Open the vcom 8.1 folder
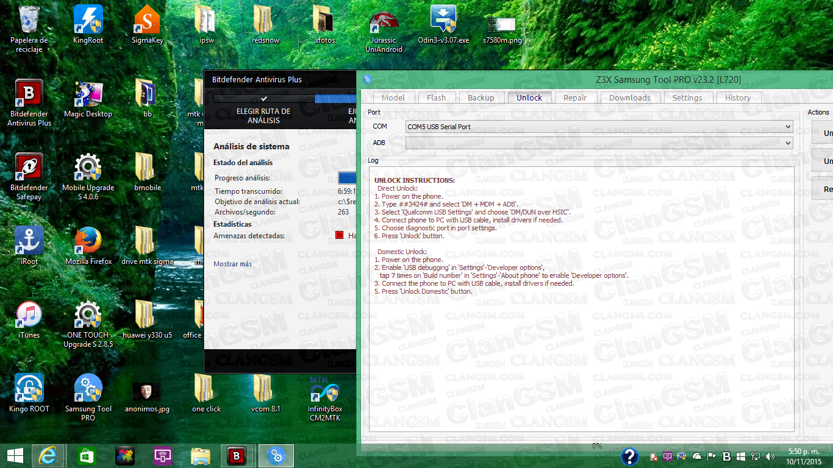 point(265,393)
